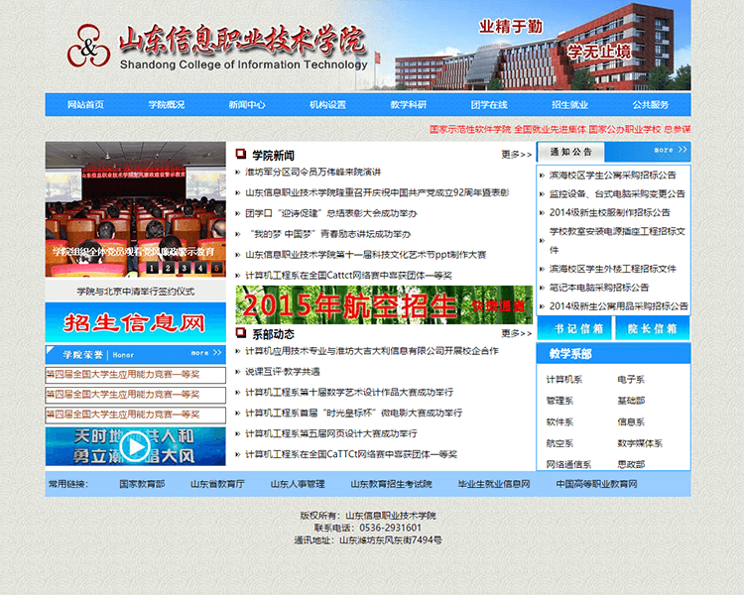
Task: Open notice 2014级新生校服制作招标公告
Action: tap(610, 212)
